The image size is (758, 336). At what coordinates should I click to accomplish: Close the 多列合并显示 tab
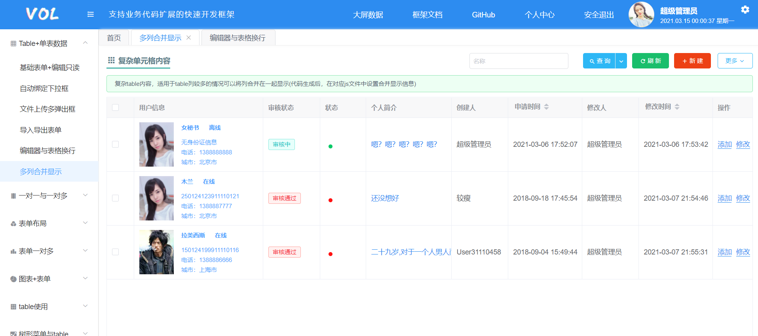[x=189, y=38]
